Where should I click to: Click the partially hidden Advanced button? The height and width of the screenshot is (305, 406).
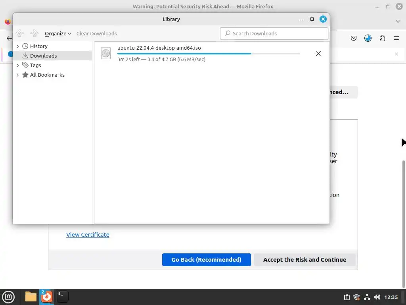343,92
